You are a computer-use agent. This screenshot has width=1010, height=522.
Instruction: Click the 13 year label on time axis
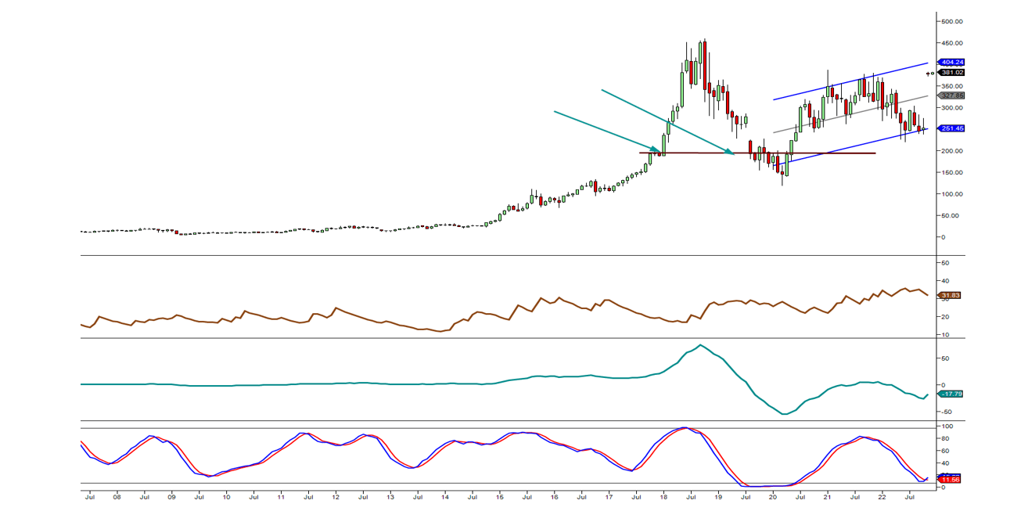point(390,496)
